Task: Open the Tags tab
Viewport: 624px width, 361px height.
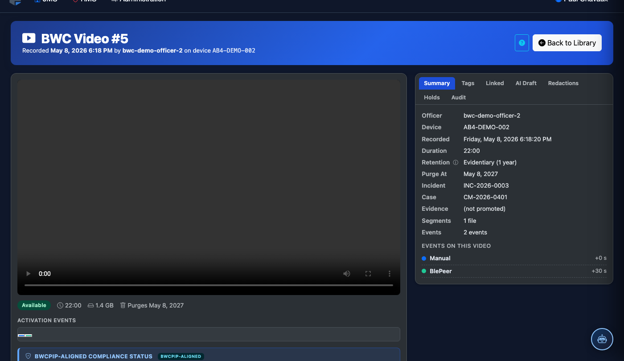Action: pos(468,83)
